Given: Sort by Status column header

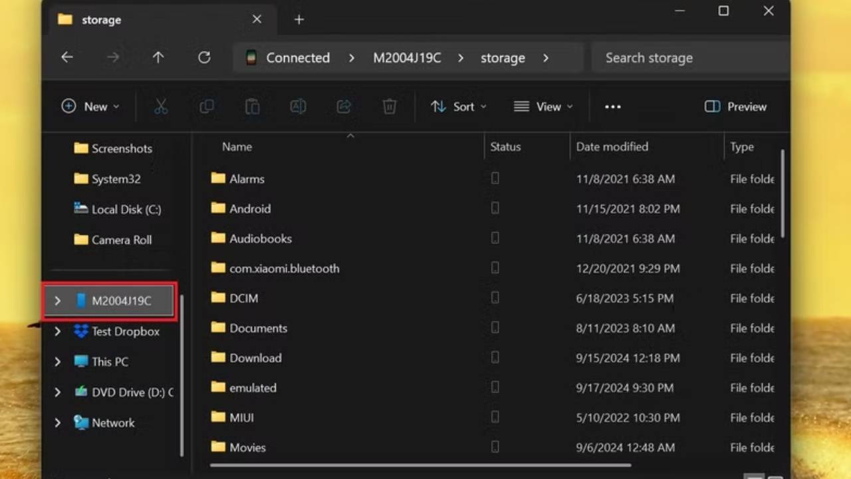Looking at the screenshot, I should [x=505, y=146].
